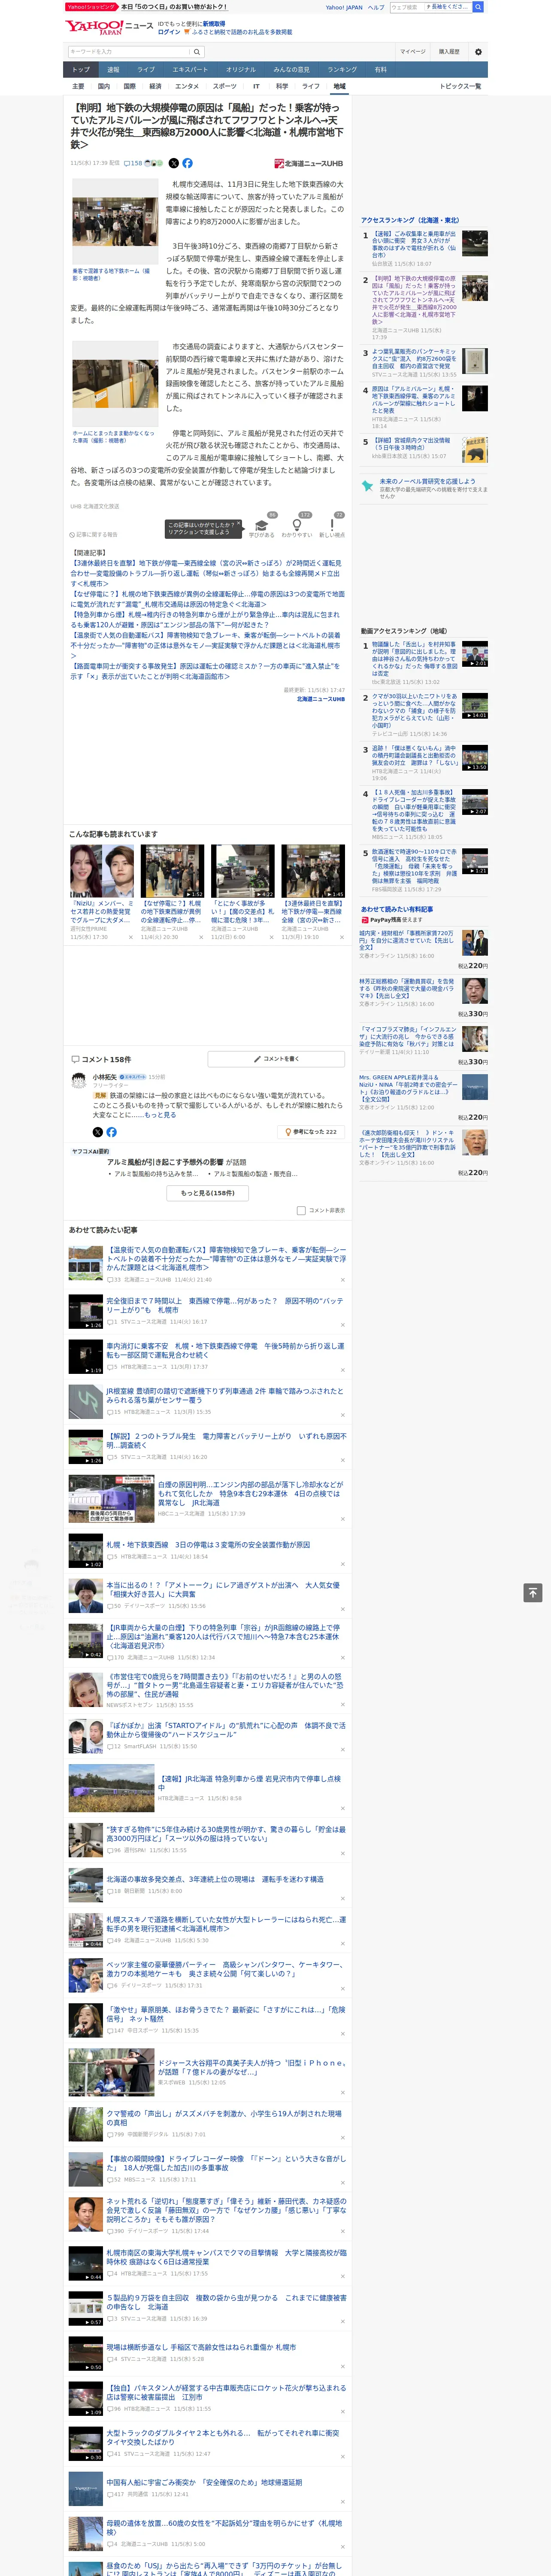This screenshot has width=551, height=2576.
Task: Click the ノーベル賞 research support banner icon
Action: (x=368, y=486)
